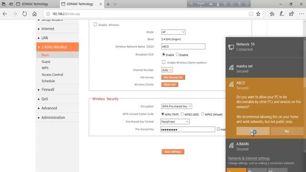Select the AJMAIN Wi-Fi network
This screenshot has height=172, width=306.
pos(265,146)
